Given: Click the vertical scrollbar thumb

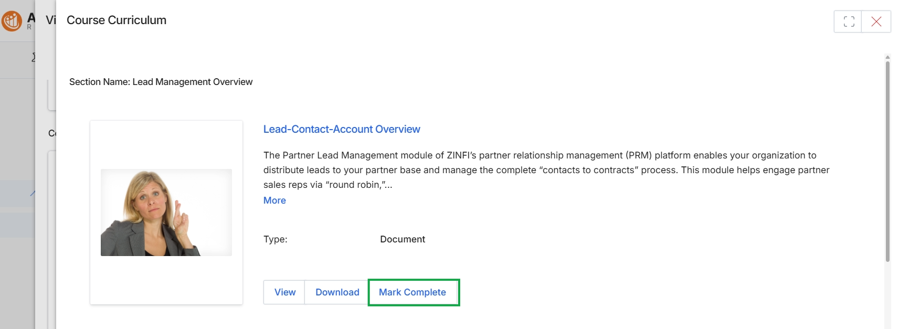Looking at the screenshot, I should (x=887, y=162).
